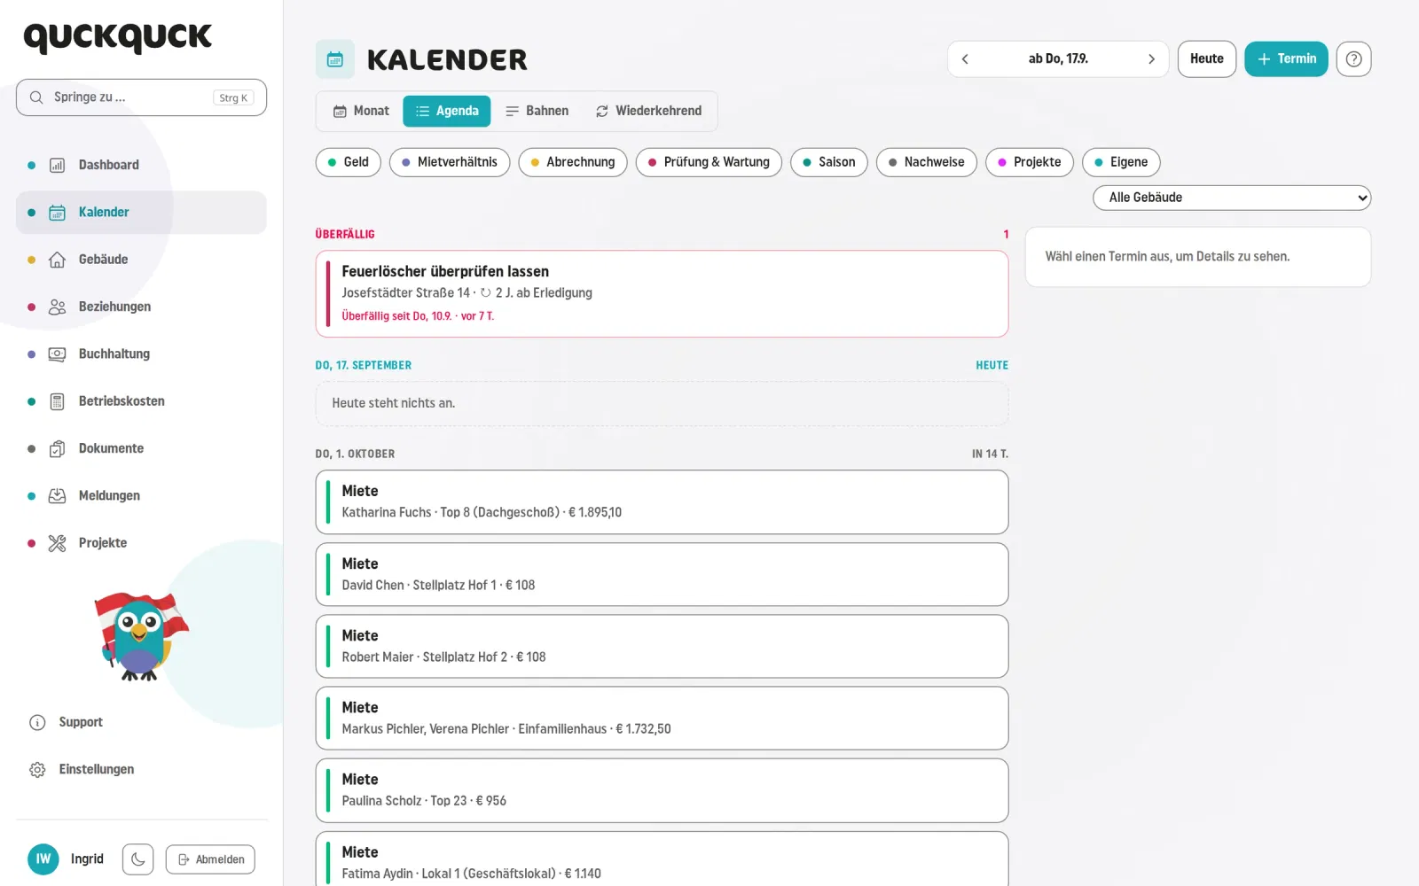
Task: Click the Springe zu search field
Action: (x=141, y=97)
